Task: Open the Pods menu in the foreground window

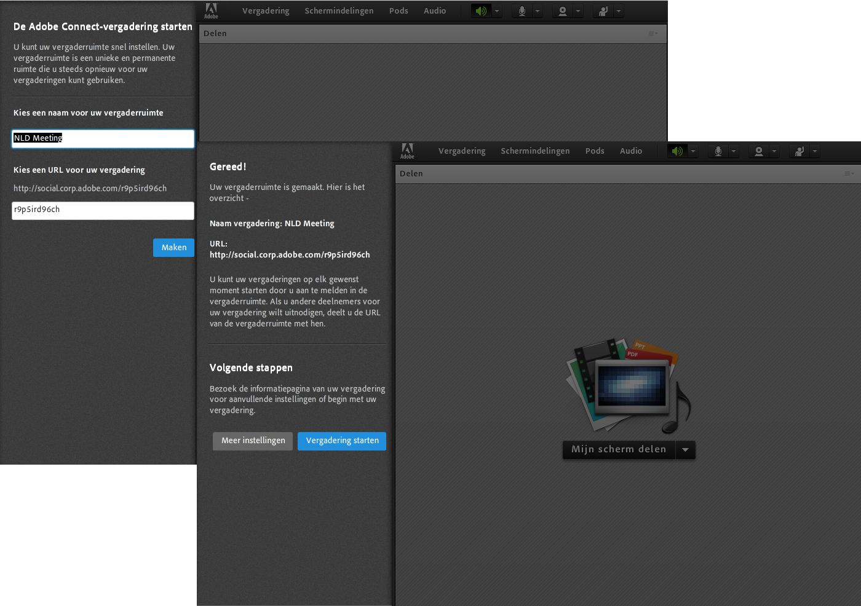Action: click(595, 151)
